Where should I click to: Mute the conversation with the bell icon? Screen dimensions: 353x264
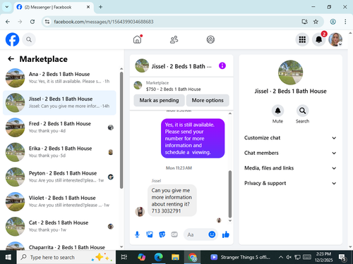coord(277,111)
